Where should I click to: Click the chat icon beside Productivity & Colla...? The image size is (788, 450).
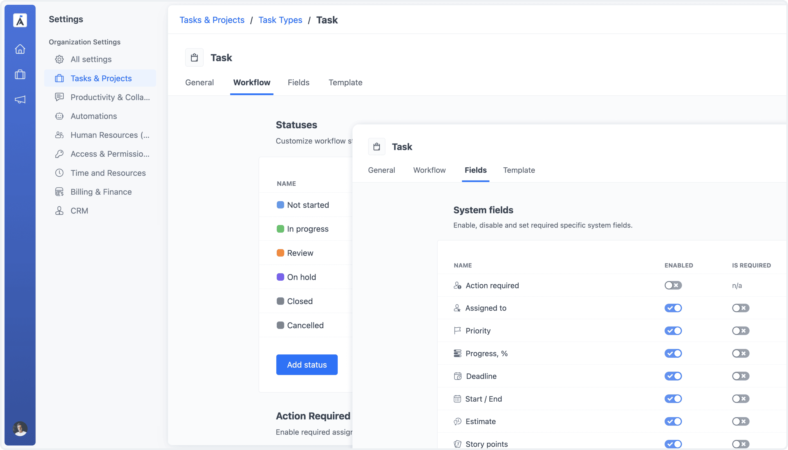coord(59,97)
